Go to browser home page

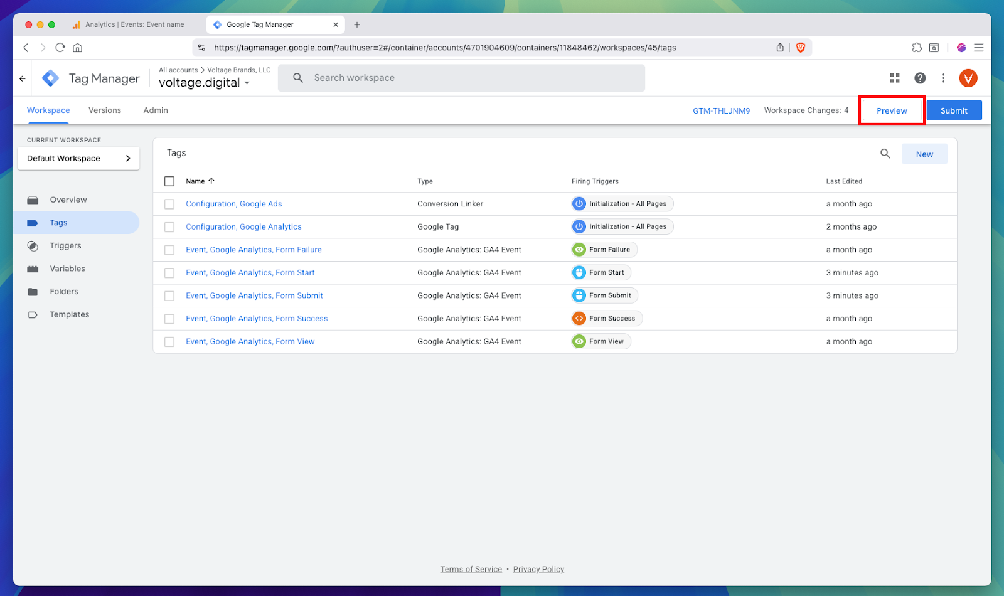click(78, 48)
